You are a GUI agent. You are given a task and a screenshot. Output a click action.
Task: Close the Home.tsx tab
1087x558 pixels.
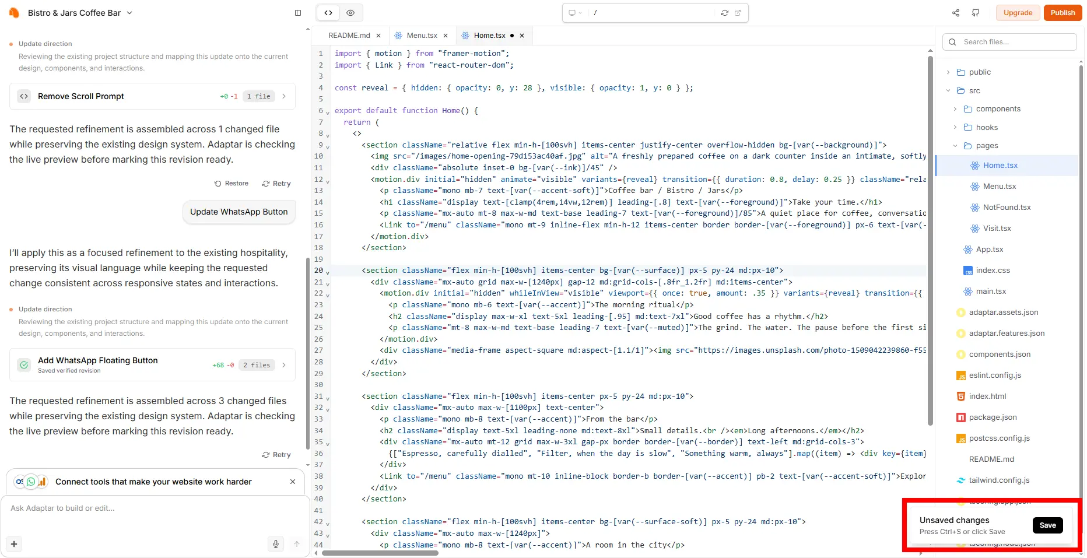[522, 36]
